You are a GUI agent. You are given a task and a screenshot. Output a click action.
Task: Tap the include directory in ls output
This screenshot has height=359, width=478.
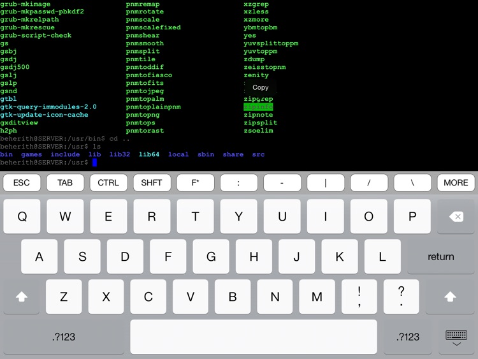click(65, 154)
